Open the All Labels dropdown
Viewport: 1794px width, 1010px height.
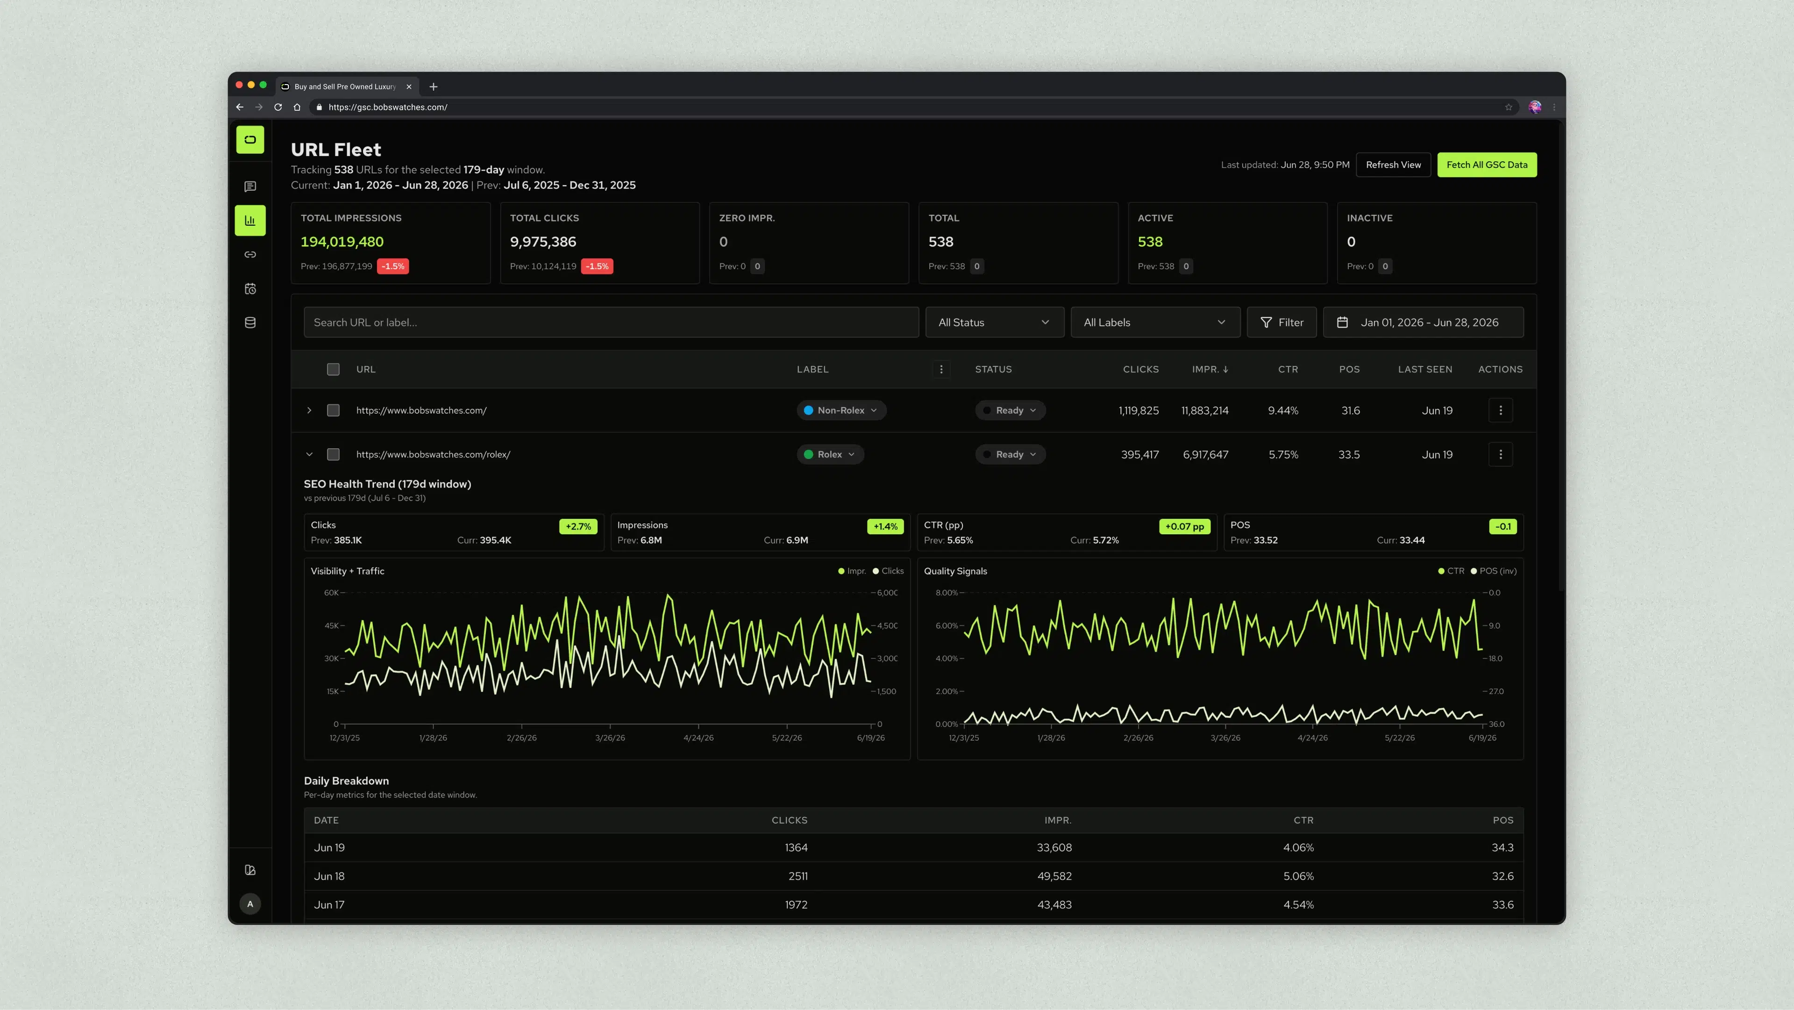[1155, 322]
